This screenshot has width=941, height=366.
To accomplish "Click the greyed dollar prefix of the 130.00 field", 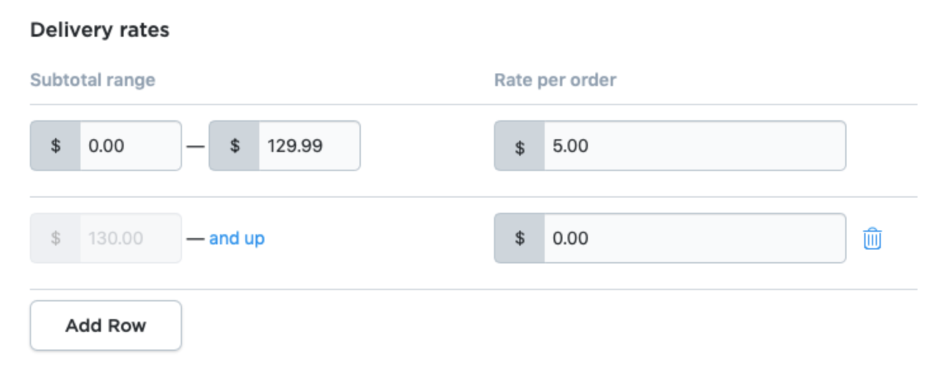I will (56, 239).
